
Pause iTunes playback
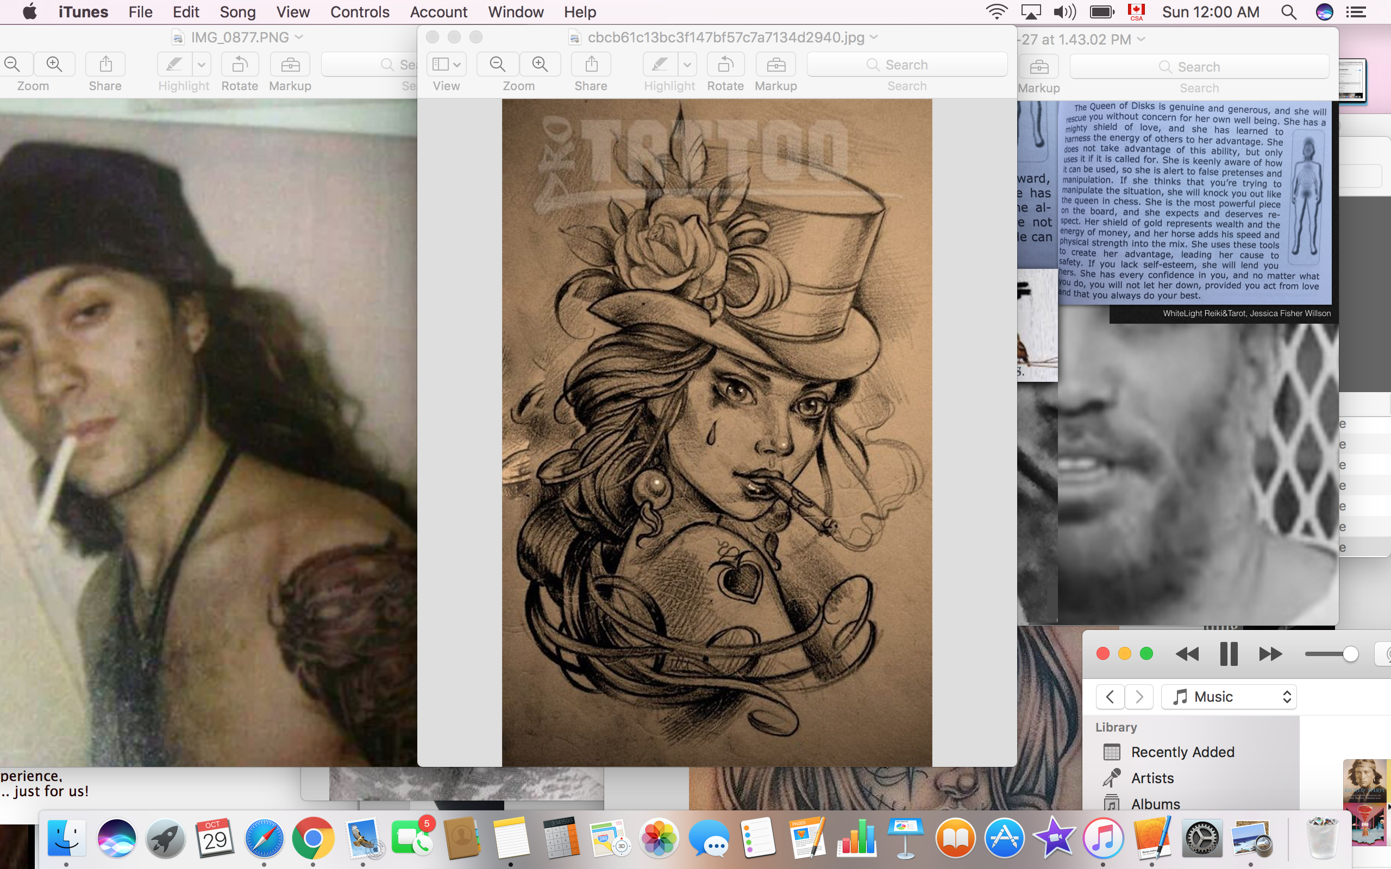(1229, 654)
